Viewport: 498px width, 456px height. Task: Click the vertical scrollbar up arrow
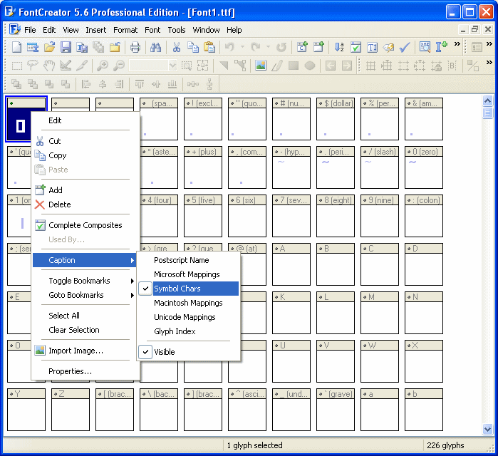click(487, 101)
